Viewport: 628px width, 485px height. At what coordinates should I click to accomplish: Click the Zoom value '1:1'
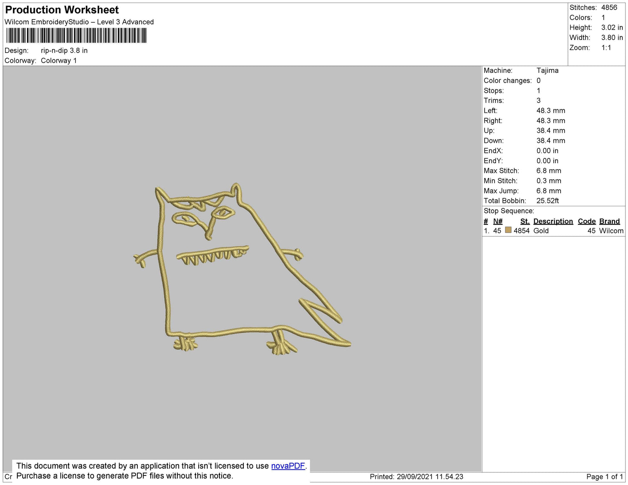click(606, 48)
